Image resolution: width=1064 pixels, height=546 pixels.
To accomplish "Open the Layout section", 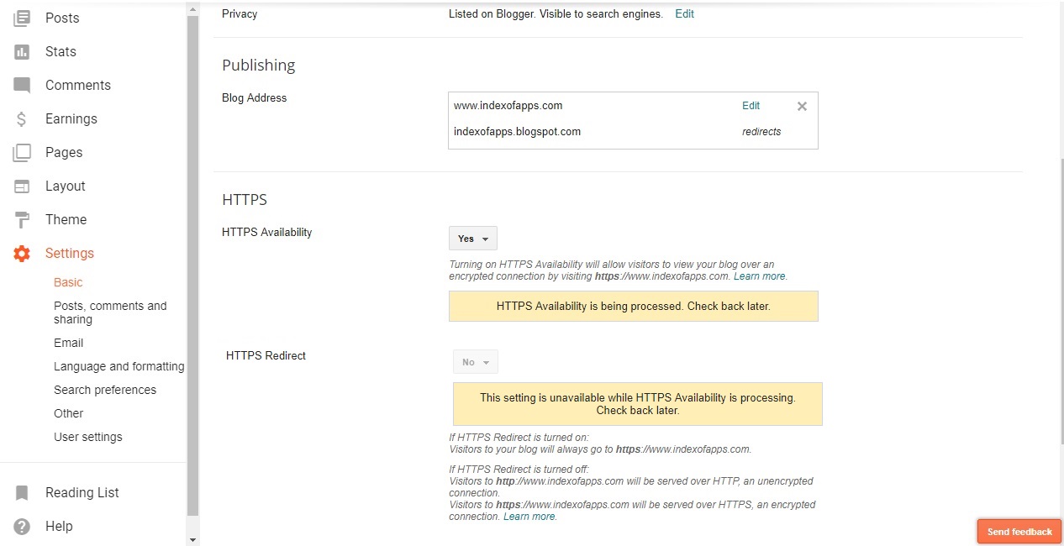I will [66, 186].
